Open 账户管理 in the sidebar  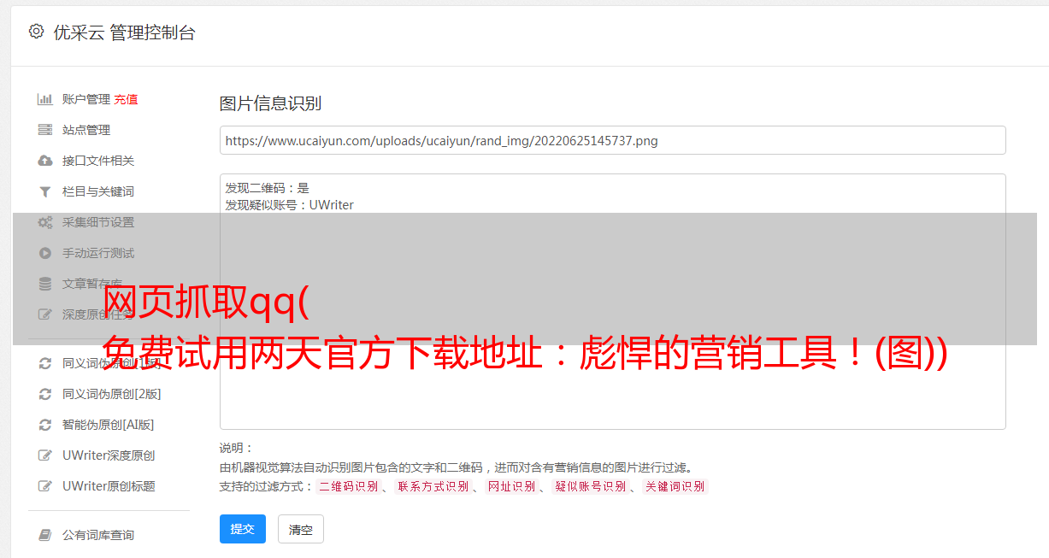tap(86, 99)
